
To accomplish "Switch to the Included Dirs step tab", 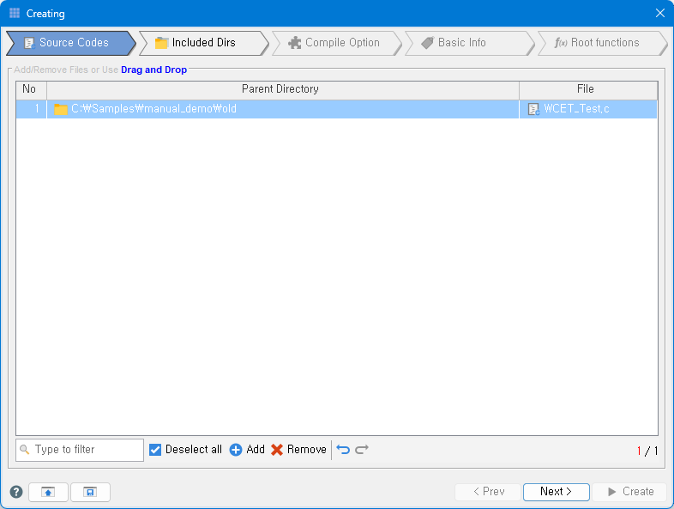I will tap(202, 43).
